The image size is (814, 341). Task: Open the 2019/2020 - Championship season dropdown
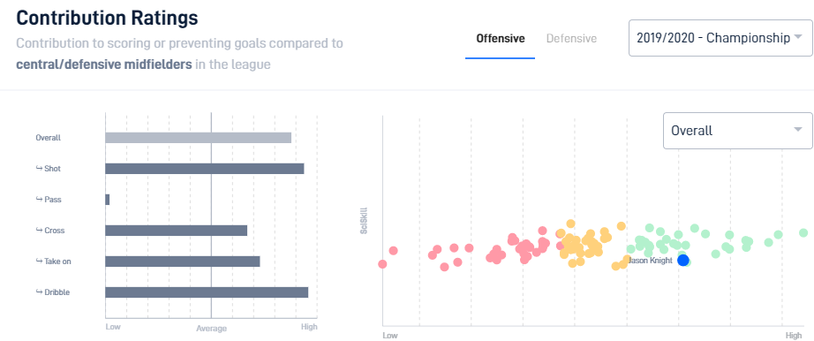point(720,38)
